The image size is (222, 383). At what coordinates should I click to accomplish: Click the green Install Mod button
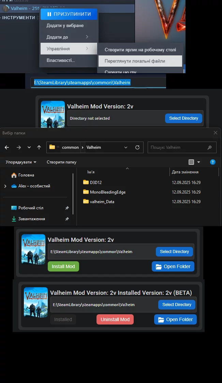[63, 266]
